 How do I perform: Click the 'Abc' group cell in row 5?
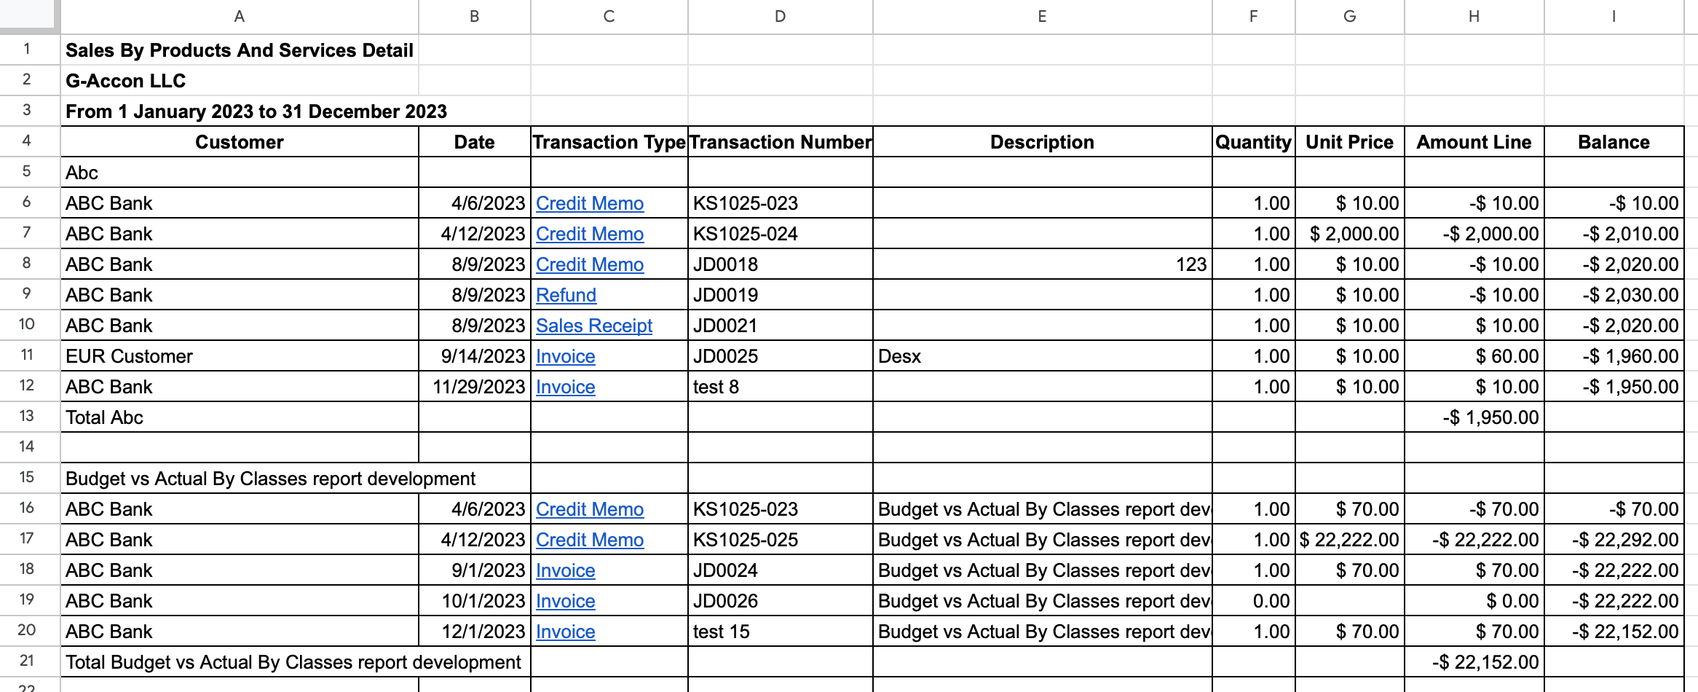pos(240,173)
